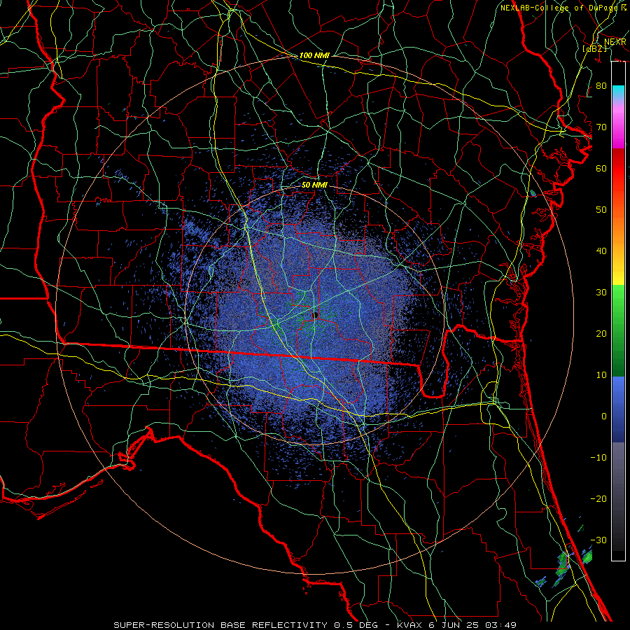Click the "50" value on the dBZ scale
This screenshot has width=630, height=630.
(x=601, y=210)
